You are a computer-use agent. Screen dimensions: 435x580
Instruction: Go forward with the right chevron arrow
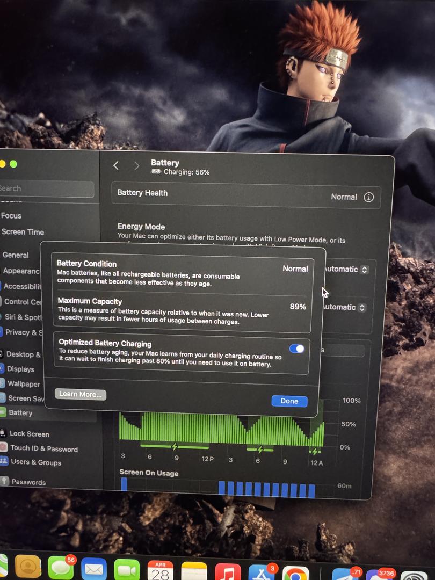point(136,166)
